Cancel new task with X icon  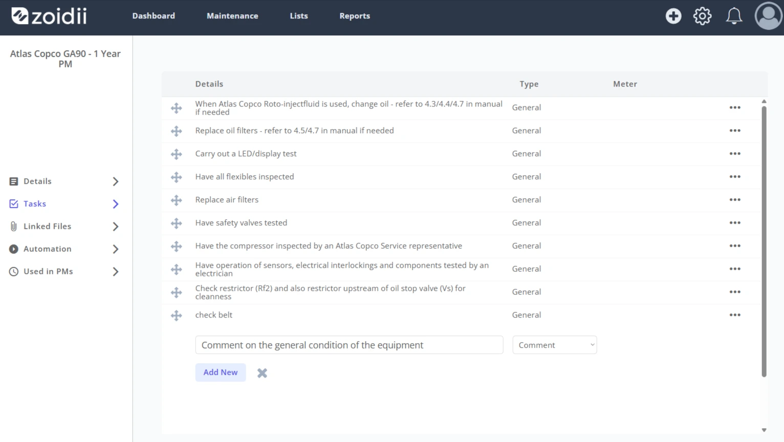coord(262,373)
